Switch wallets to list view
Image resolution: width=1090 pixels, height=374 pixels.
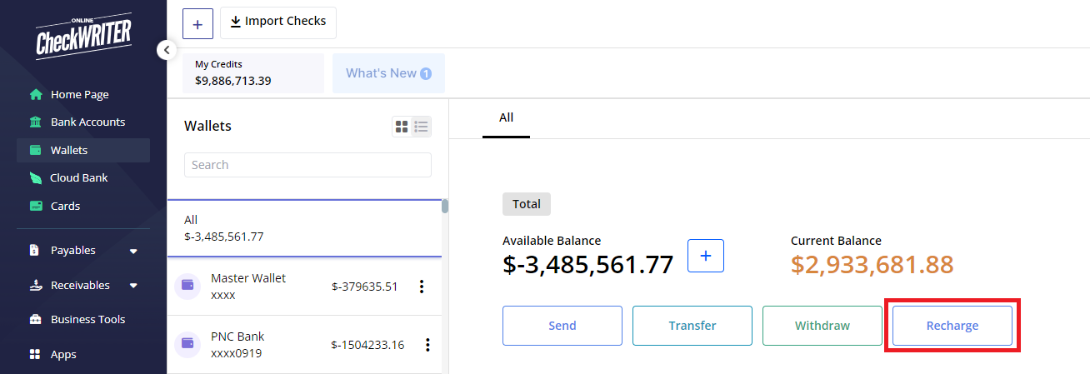click(422, 127)
